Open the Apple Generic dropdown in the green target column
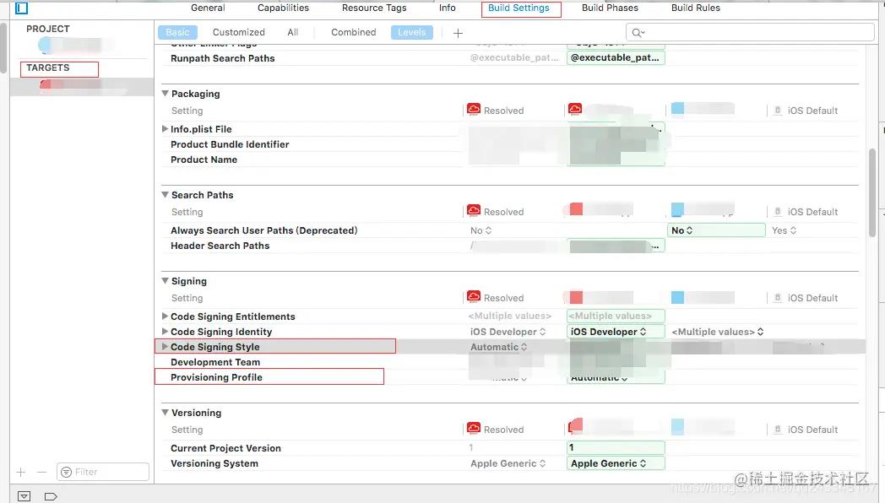The image size is (885, 503). (x=616, y=463)
